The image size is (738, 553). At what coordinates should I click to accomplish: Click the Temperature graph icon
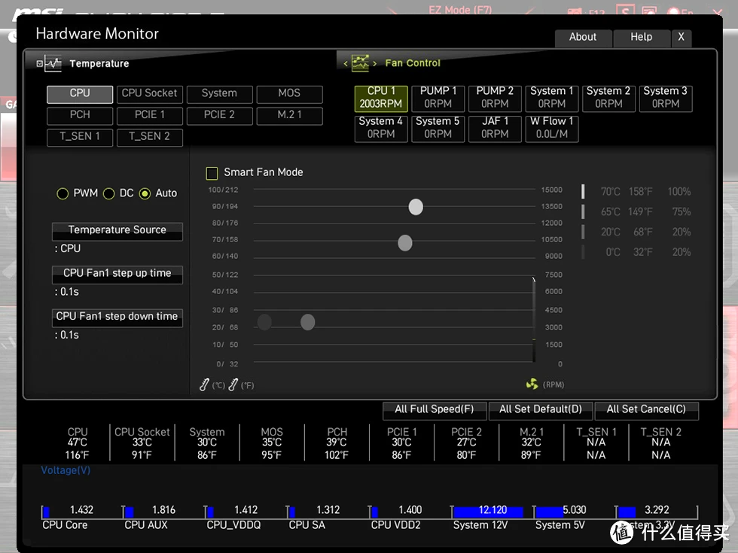coord(53,64)
